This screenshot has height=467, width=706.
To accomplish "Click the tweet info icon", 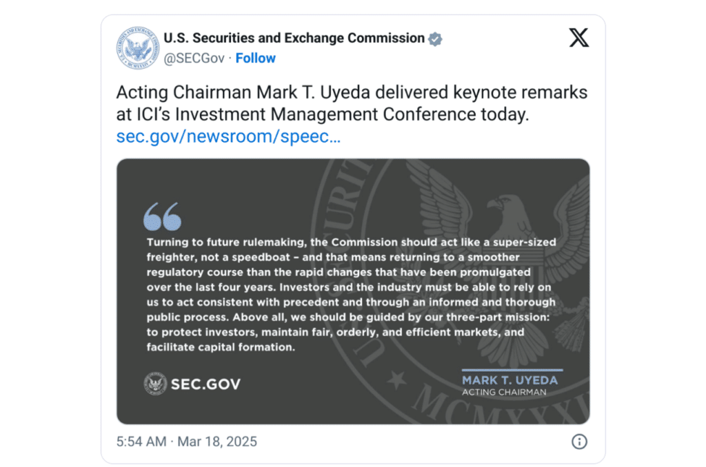I will 580,442.
